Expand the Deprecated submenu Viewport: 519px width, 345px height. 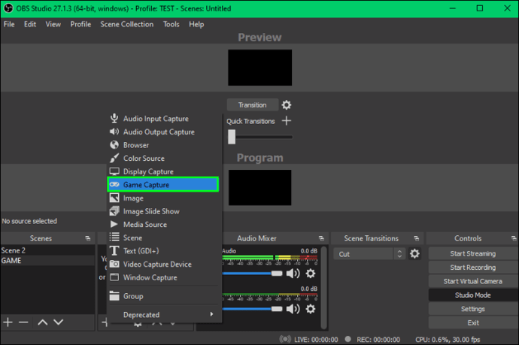(163, 315)
